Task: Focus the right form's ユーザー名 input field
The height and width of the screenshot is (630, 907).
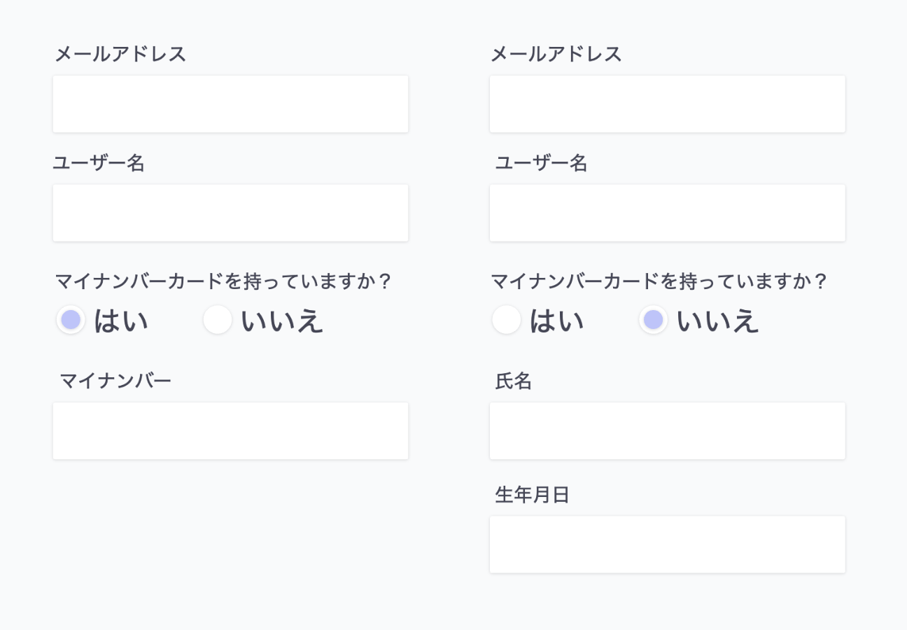Action: point(667,213)
